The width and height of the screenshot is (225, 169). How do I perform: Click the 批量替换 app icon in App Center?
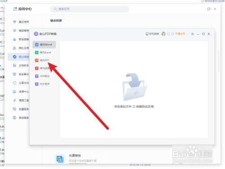(60, 159)
